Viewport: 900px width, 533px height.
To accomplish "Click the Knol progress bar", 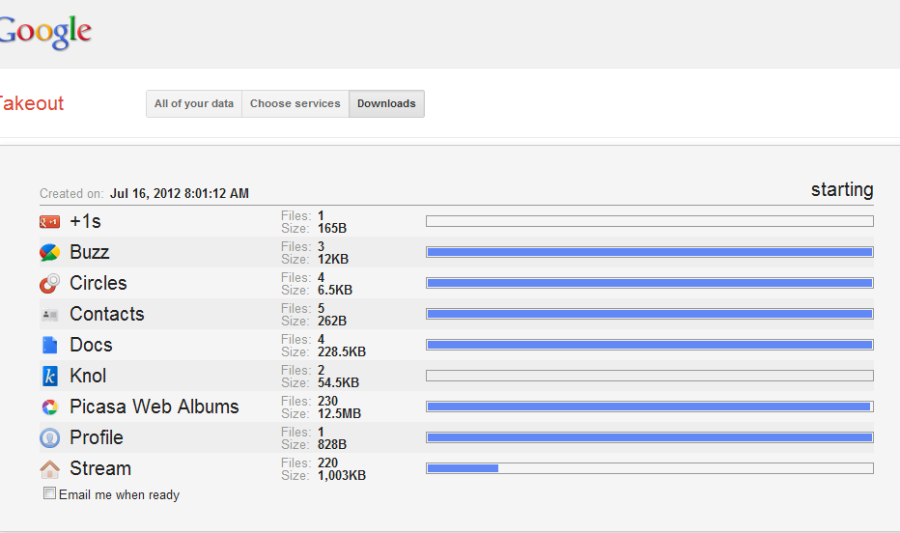I will click(649, 376).
